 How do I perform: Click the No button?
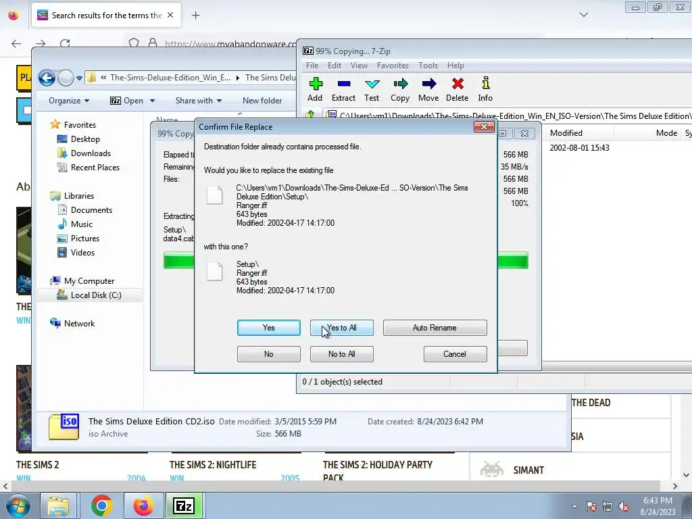269,354
